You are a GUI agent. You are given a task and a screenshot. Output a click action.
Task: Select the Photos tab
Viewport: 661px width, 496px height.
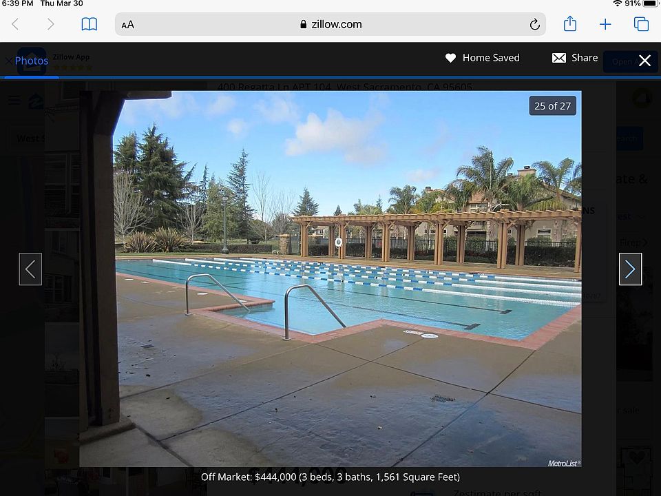click(32, 61)
